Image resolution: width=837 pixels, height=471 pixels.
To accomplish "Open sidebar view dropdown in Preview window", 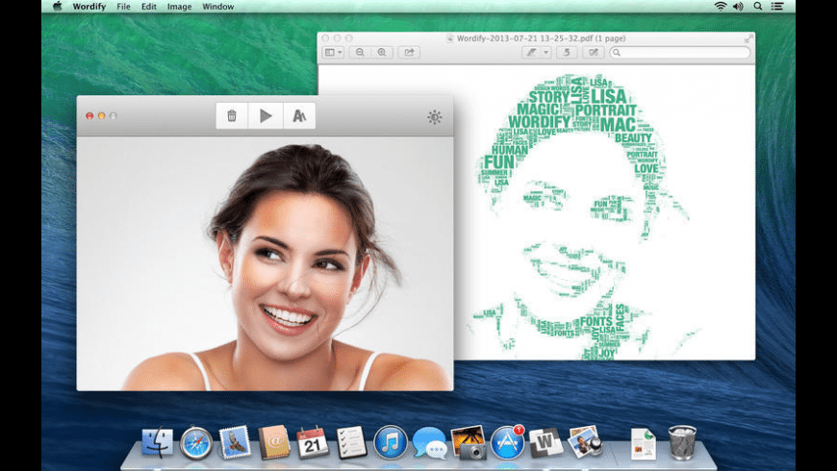I will pos(333,52).
